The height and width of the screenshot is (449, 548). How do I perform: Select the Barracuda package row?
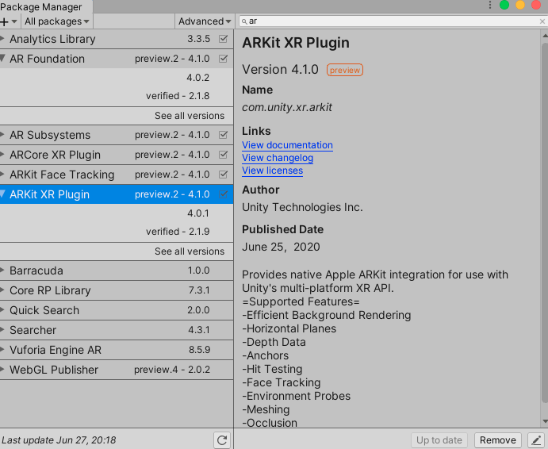117,271
